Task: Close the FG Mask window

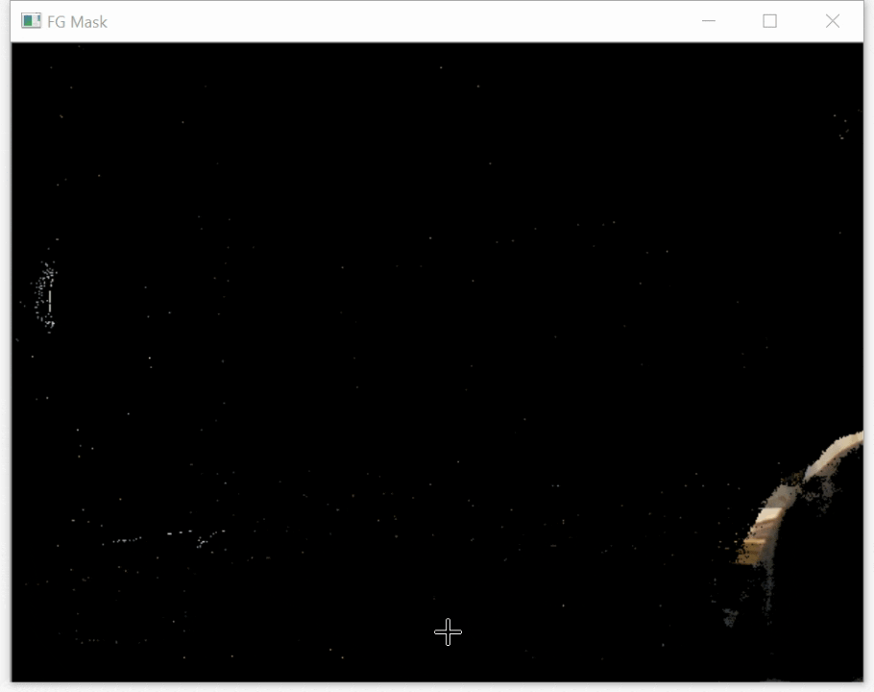Action: (x=833, y=21)
